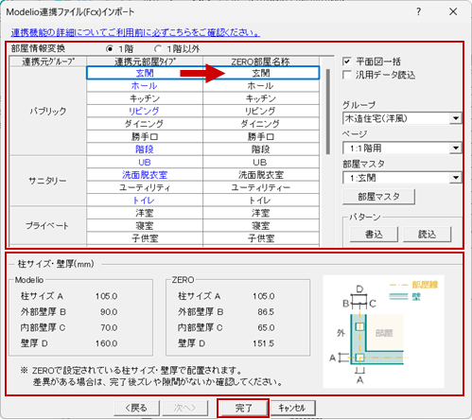Click 階段 cell in ZERO部屋名称 column

coord(261,149)
